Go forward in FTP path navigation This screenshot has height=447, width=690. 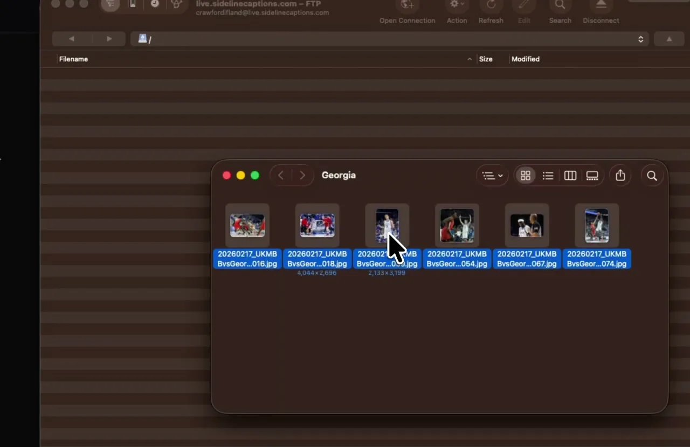(x=109, y=39)
